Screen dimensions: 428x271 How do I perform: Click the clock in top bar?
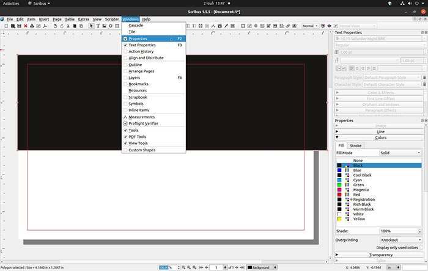(214, 4)
